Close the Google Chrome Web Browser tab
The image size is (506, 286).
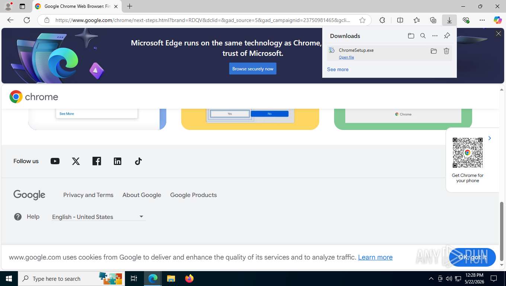coord(116,6)
